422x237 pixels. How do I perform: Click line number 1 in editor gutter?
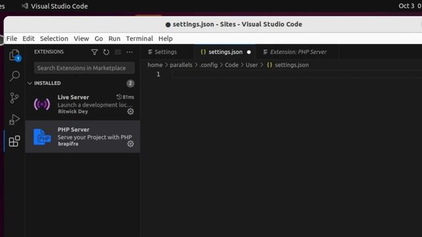158,74
